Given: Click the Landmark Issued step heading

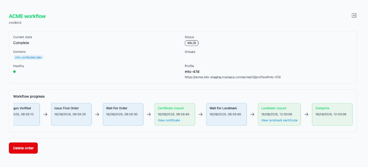Looking at the screenshot, I should click(273, 108).
